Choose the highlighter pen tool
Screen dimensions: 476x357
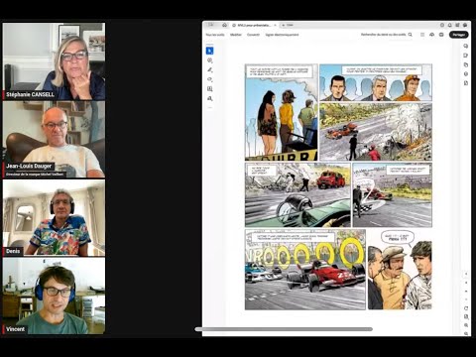click(209, 69)
